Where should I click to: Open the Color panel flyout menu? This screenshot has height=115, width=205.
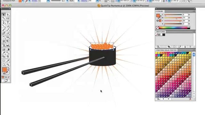pos(194,11)
